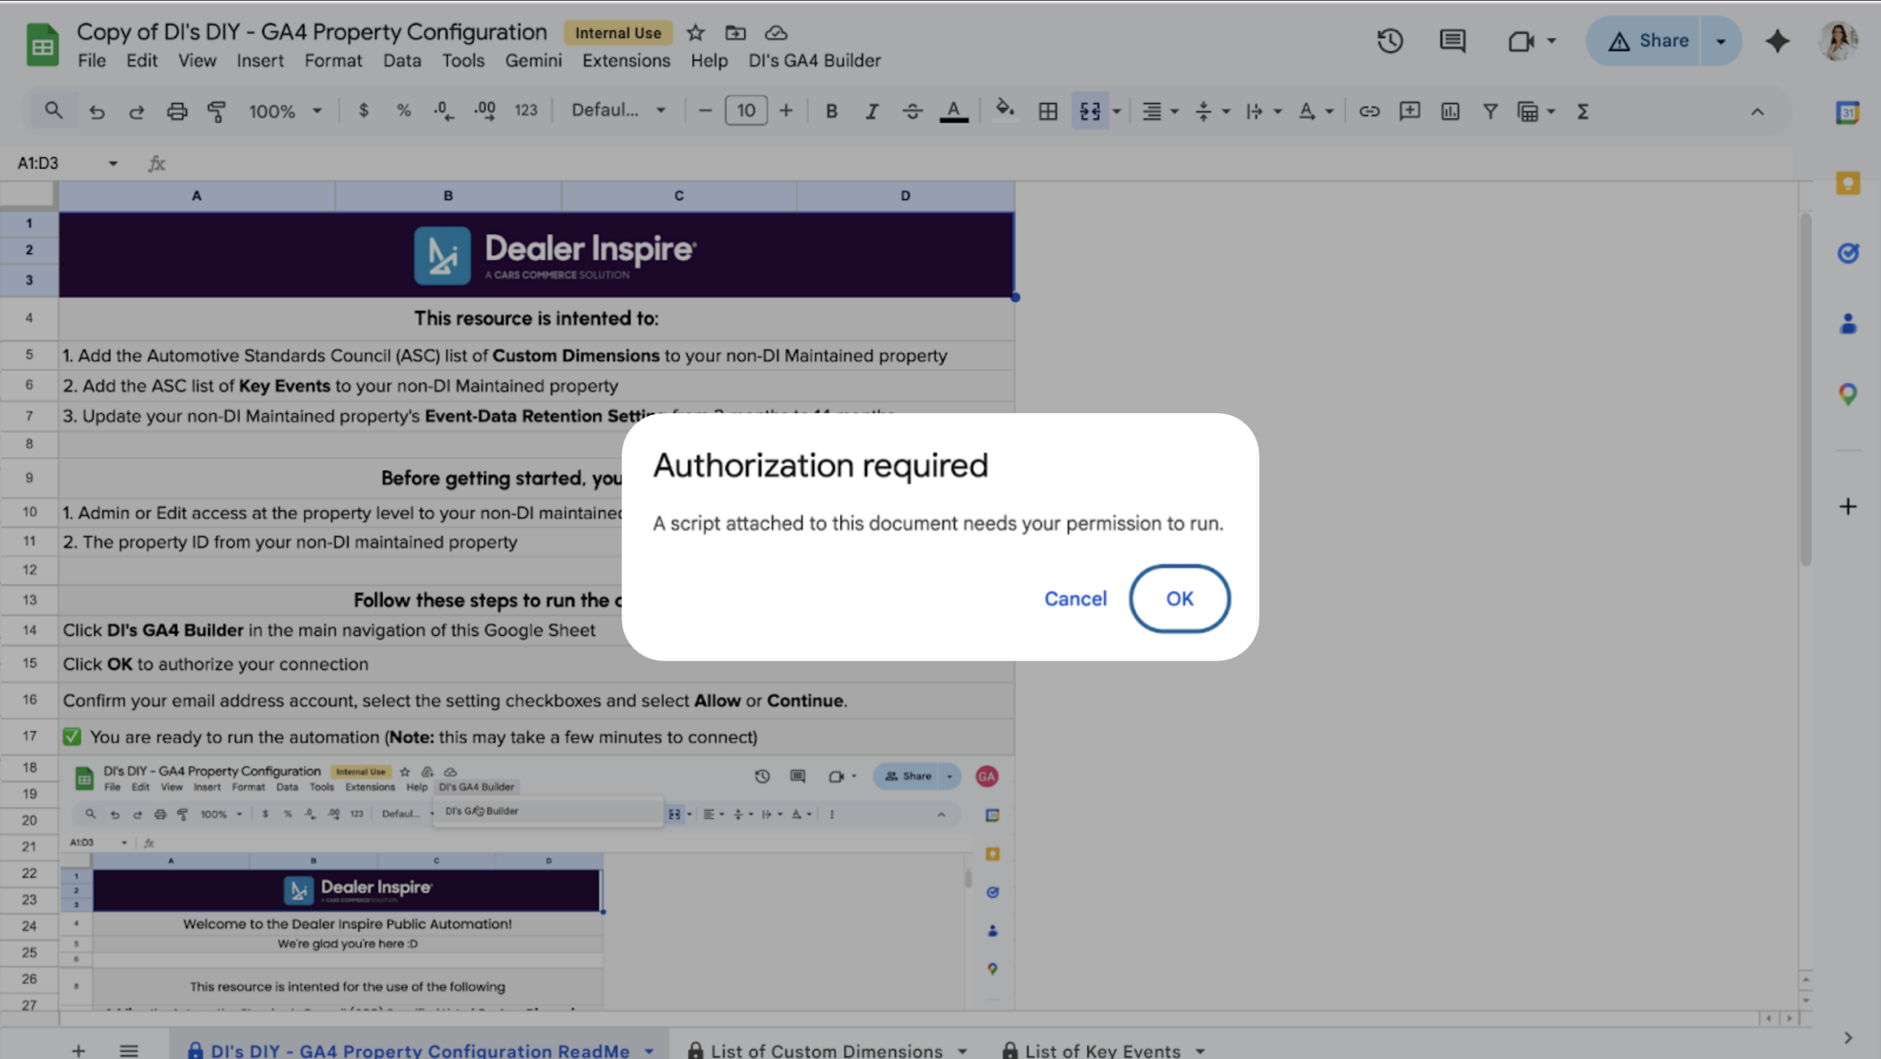
Task: Click the search menus magnifier icon
Action: (53, 111)
